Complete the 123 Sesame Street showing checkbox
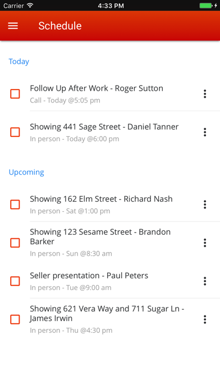Screen dimensions: 220x392 coord(15,243)
